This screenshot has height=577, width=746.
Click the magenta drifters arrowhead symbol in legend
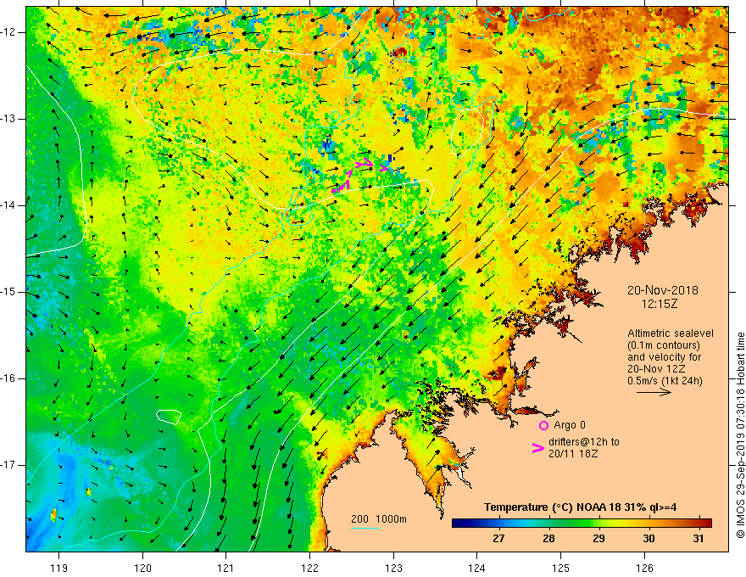coord(537,448)
